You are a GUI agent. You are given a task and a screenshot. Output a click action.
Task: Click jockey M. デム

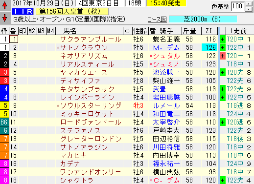[x=166, y=48]
